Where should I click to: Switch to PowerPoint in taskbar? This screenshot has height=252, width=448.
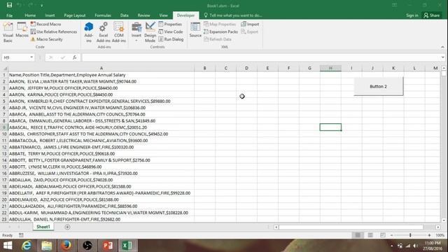107,246
